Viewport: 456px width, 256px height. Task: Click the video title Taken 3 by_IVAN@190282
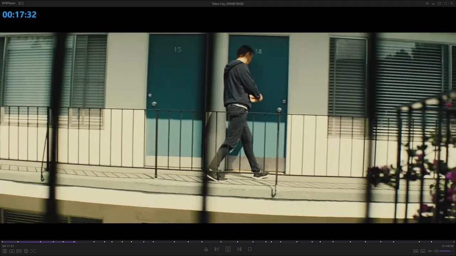point(228,4)
